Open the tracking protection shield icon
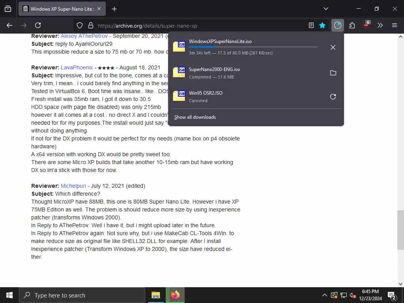404x303 pixels. pos(80,25)
